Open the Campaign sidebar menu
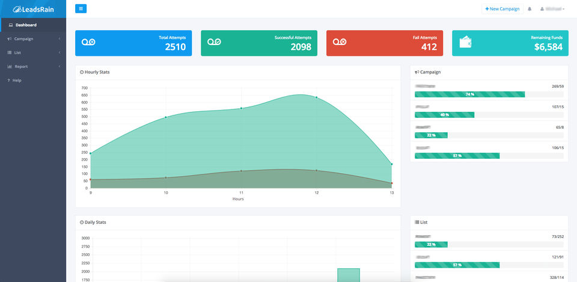Screen dimensions: 577x282 (33, 38)
